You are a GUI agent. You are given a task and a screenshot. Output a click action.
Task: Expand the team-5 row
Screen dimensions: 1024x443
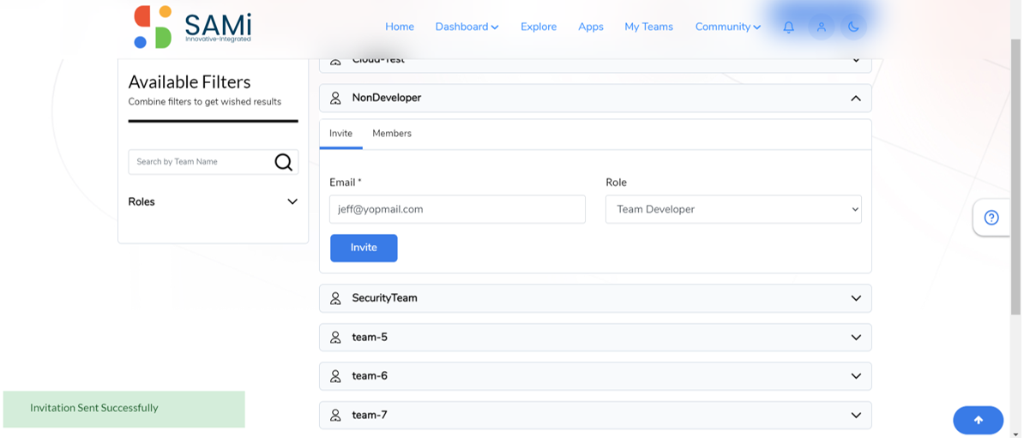tap(856, 338)
